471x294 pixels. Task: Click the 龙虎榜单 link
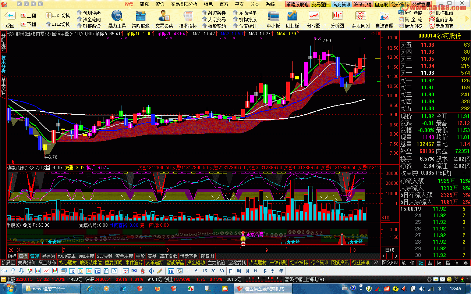coord(245,13)
